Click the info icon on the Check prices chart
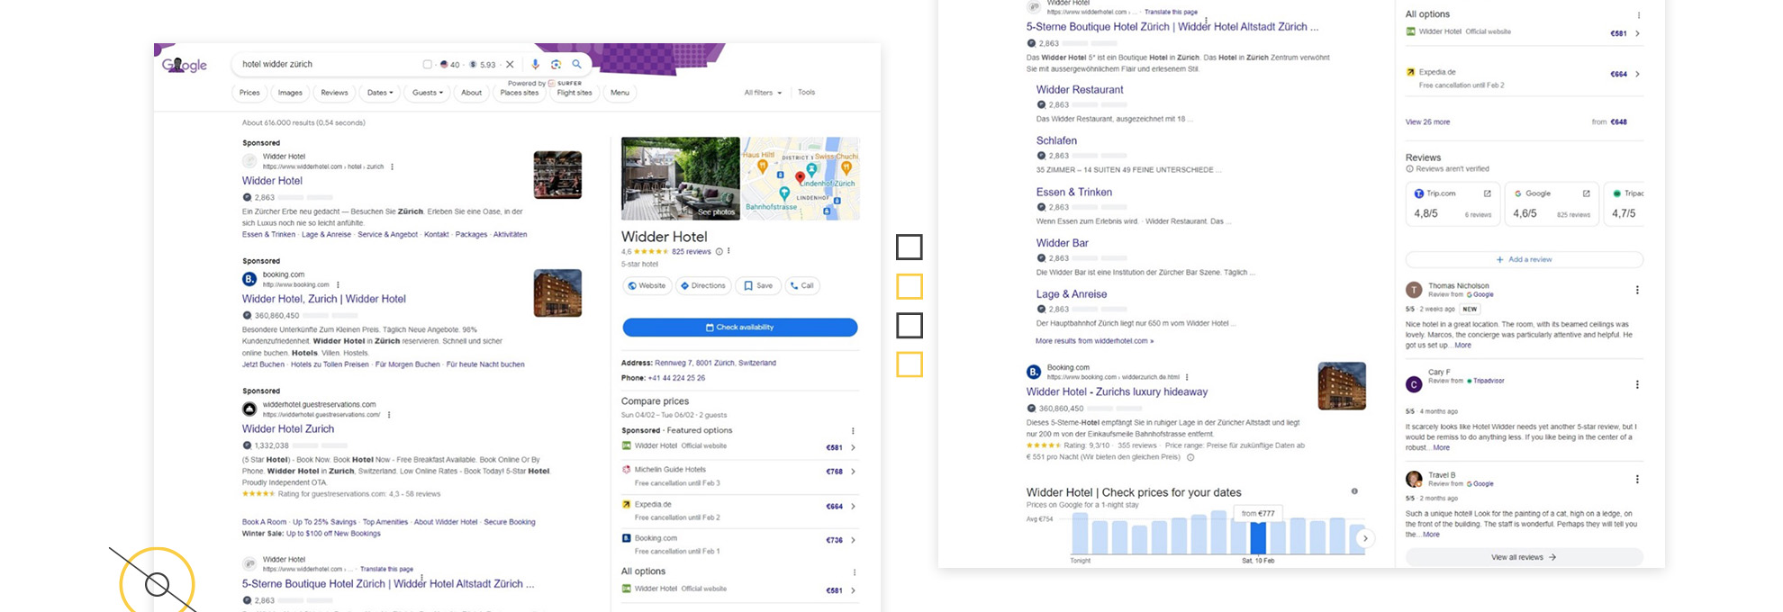 1354,491
